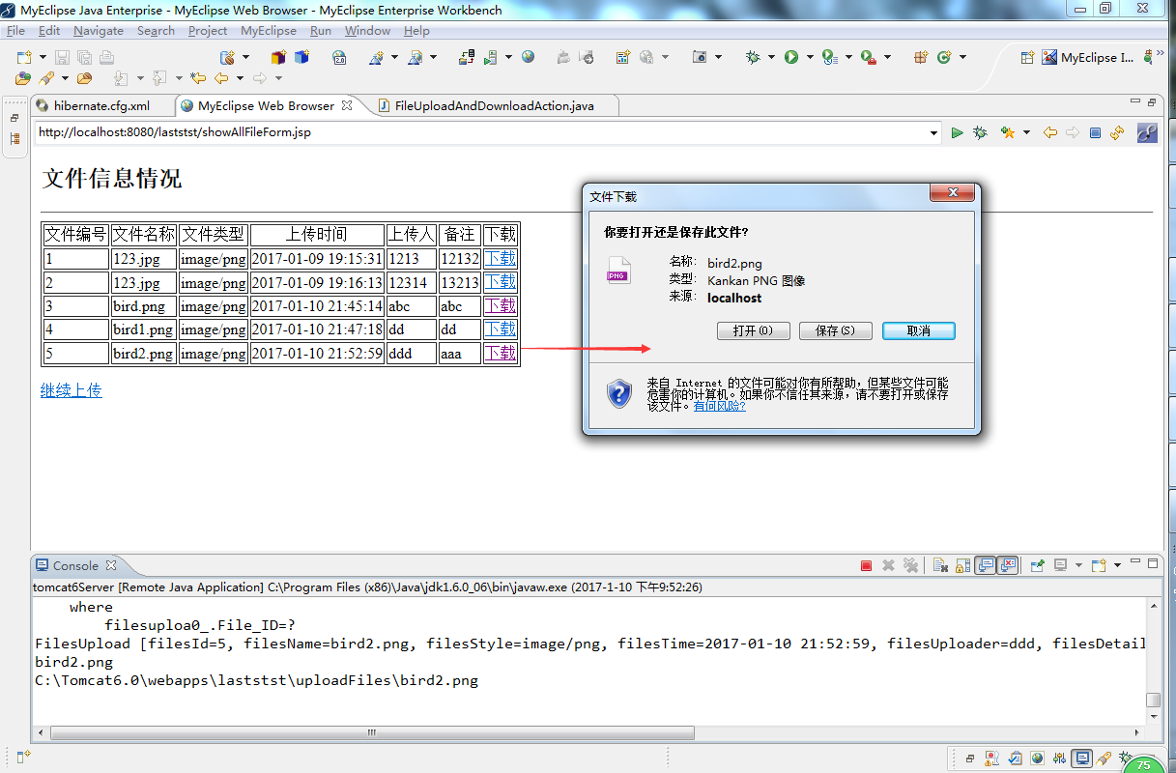Open the Navigate menu
This screenshot has width=1176, height=773.
[x=99, y=31]
